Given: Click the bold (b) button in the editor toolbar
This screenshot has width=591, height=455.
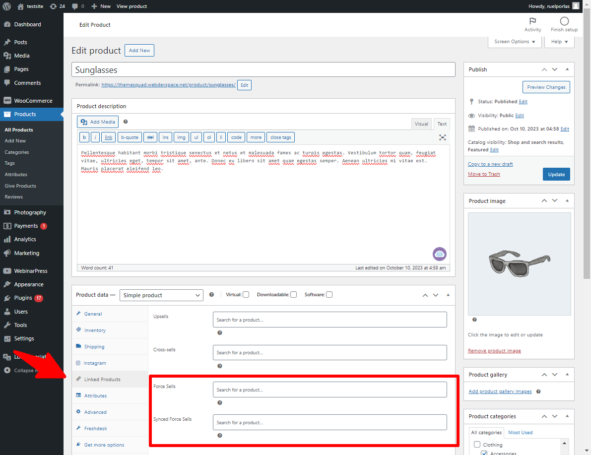Looking at the screenshot, I should 84,137.
